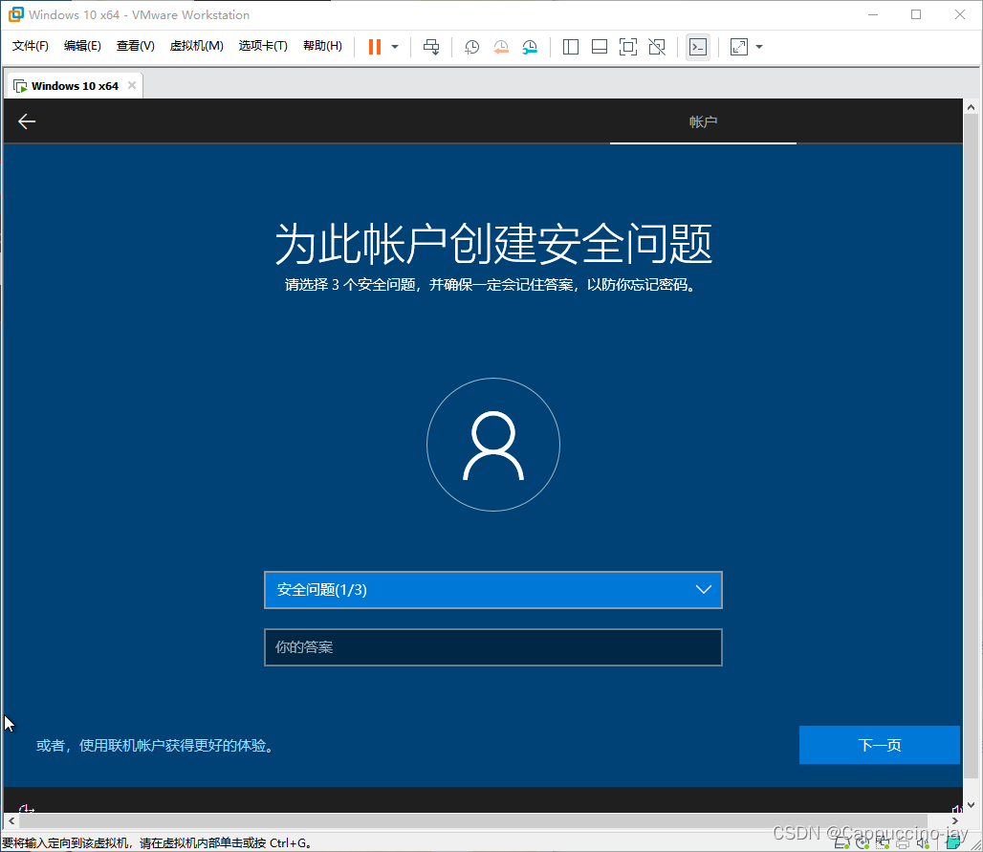983x852 pixels.
Task: Pause the virtual machine
Action: 374,47
